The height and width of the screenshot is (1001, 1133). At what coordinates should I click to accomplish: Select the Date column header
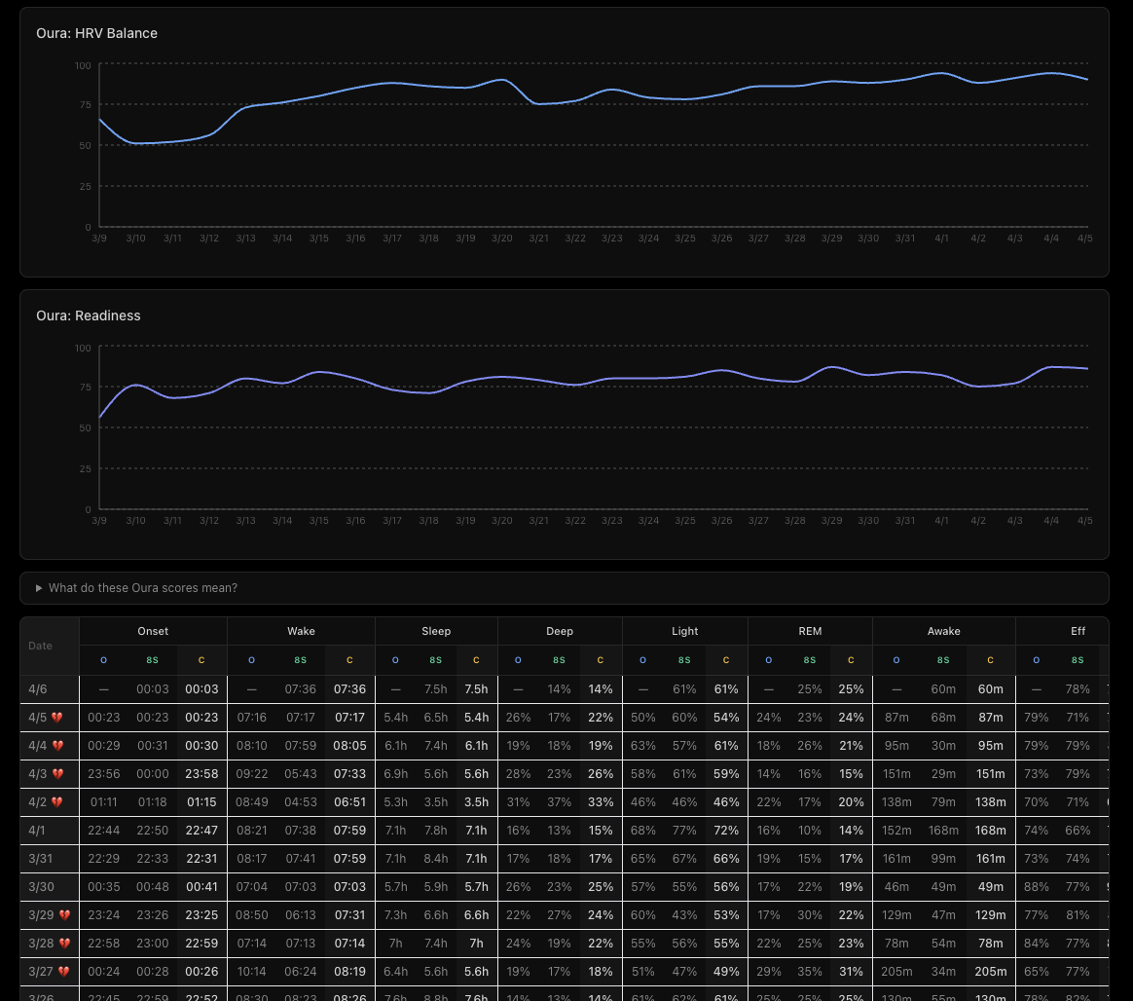coord(41,646)
